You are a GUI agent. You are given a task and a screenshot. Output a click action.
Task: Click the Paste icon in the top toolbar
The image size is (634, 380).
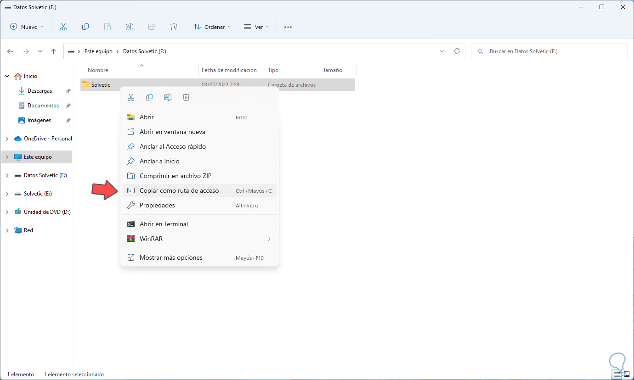108,27
